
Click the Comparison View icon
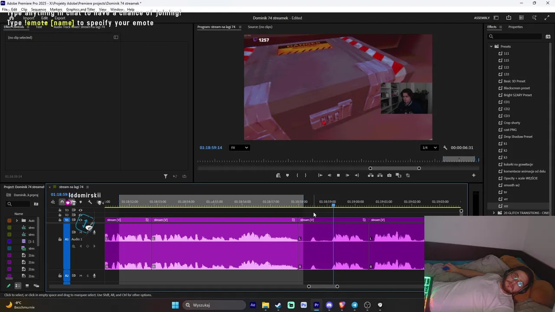[398, 175]
